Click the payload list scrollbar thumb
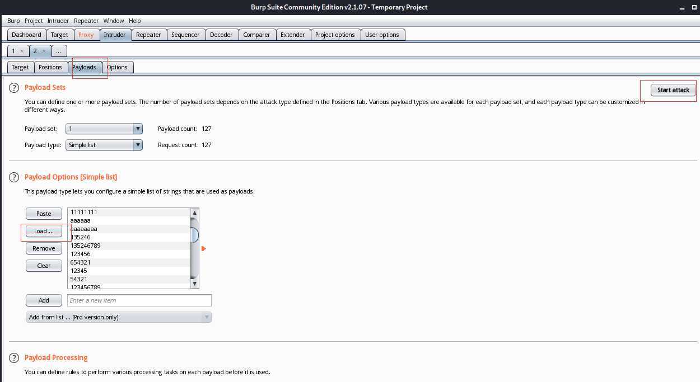700x382 pixels. point(195,235)
